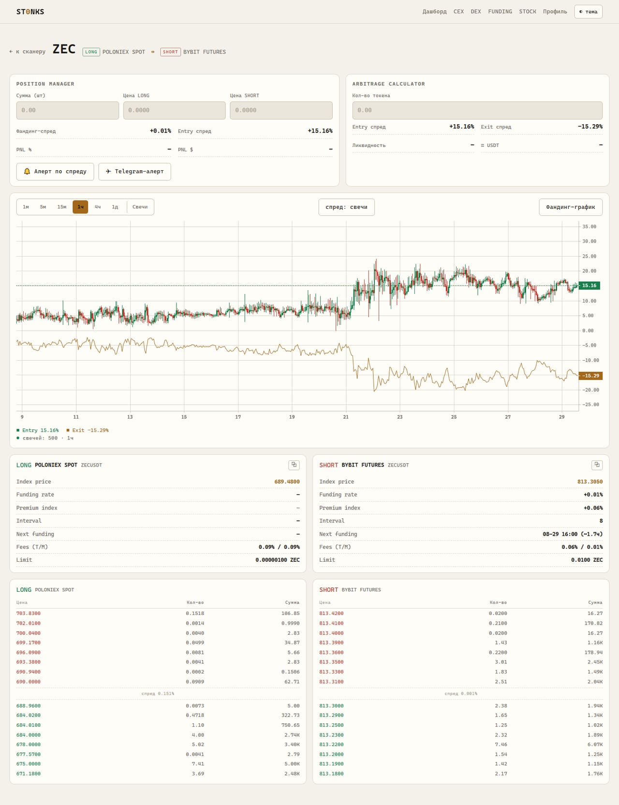
Task: Open the Фандинг-график chart
Action: (x=571, y=207)
